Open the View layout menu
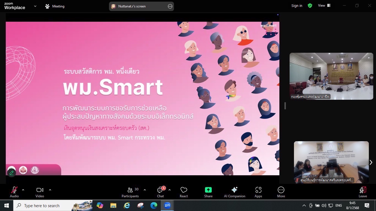The image size is (376, 211). tap(324, 5)
